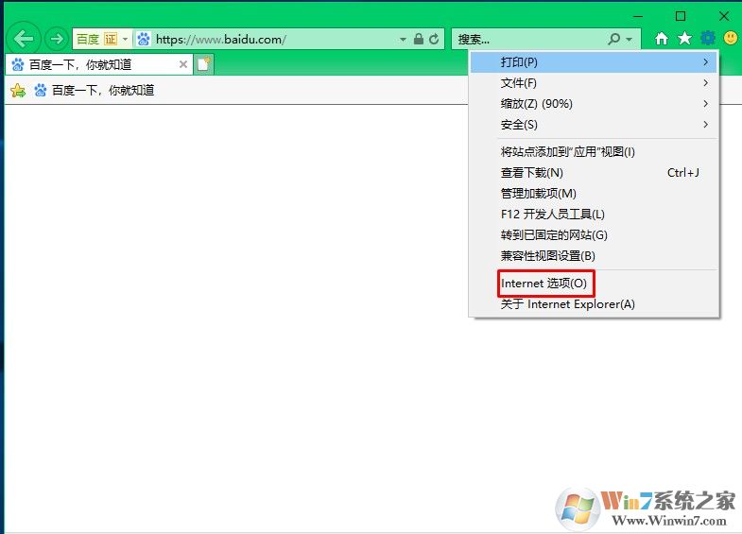Click the Baidu paw favicon in address bar
Viewport: 742px width, 534px height.
pyautogui.click(x=144, y=39)
